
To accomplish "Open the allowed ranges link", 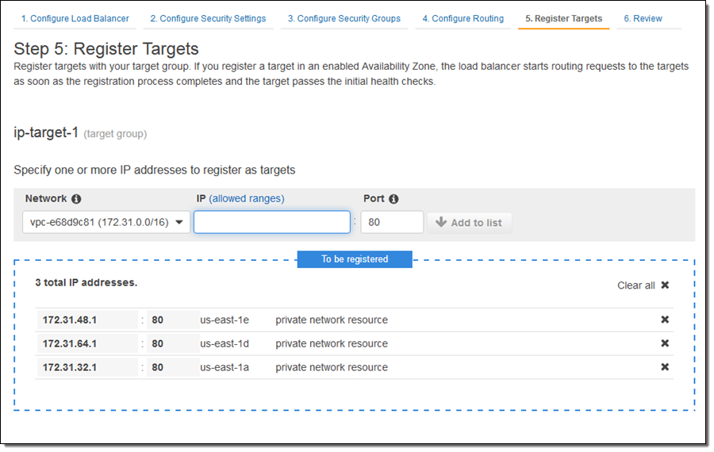I will [x=246, y=199].
